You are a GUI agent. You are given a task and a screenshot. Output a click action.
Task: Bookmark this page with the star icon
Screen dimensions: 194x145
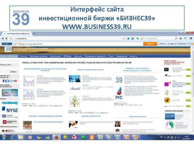[x=129, y=39]
